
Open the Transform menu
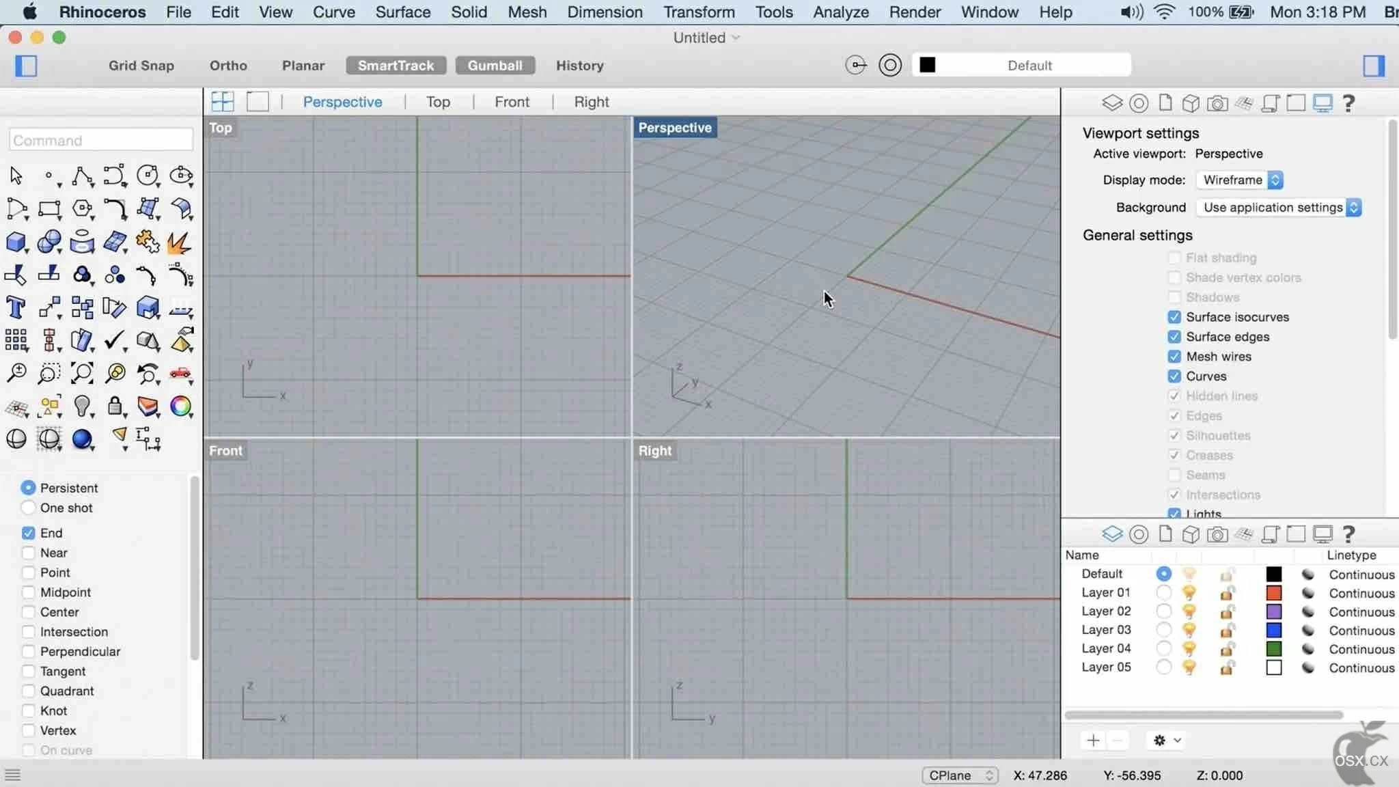click(699, 12)
